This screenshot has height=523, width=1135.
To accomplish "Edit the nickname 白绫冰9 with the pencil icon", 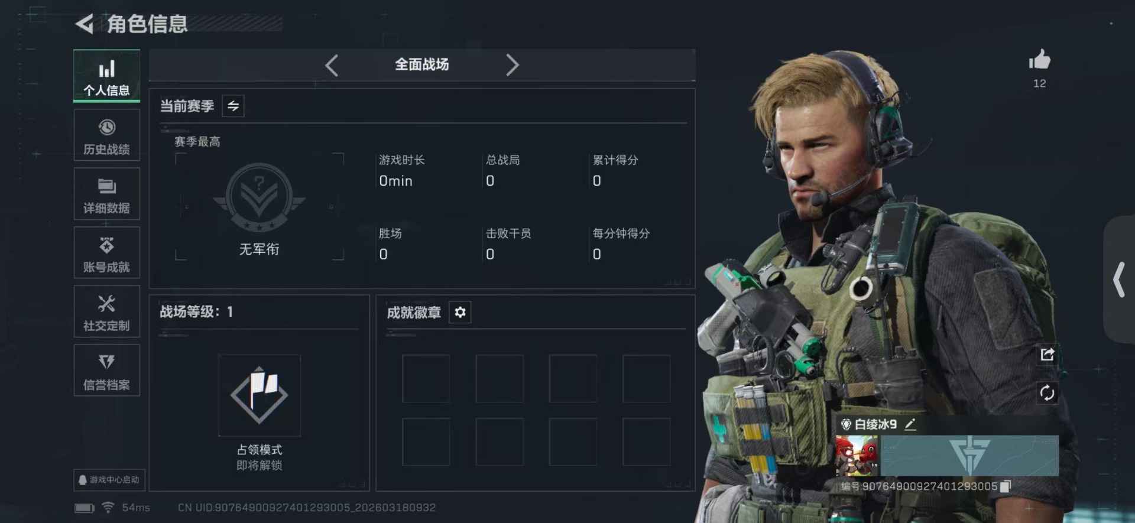I will (x=910, y=424).
